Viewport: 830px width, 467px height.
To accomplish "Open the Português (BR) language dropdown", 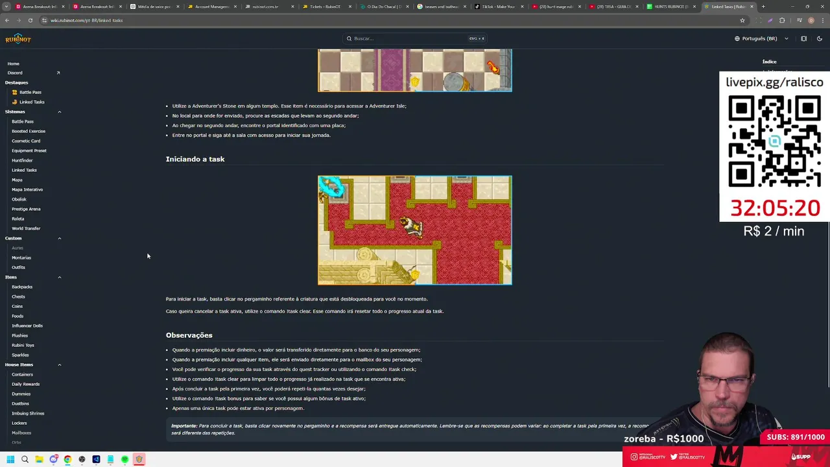I will pos(761,38).
